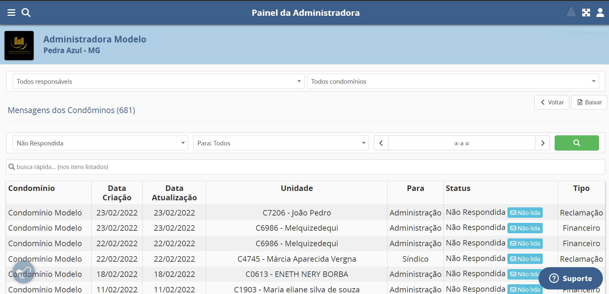This screenshot has height=294, width=609.
Task: Expand the Todos condomínios dropdown
Action: [x=452, y=81]
